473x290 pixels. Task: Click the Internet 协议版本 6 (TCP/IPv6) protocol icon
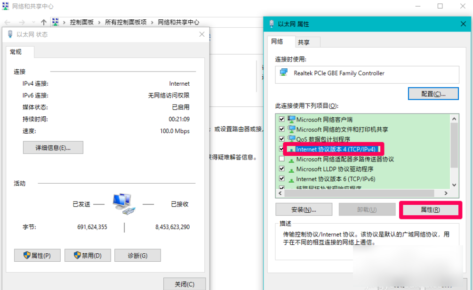coord(293,178)
